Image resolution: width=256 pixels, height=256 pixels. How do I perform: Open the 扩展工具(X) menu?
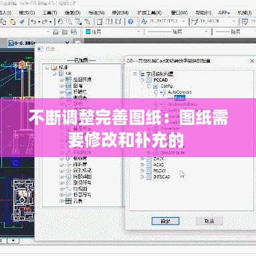point(150,13)
